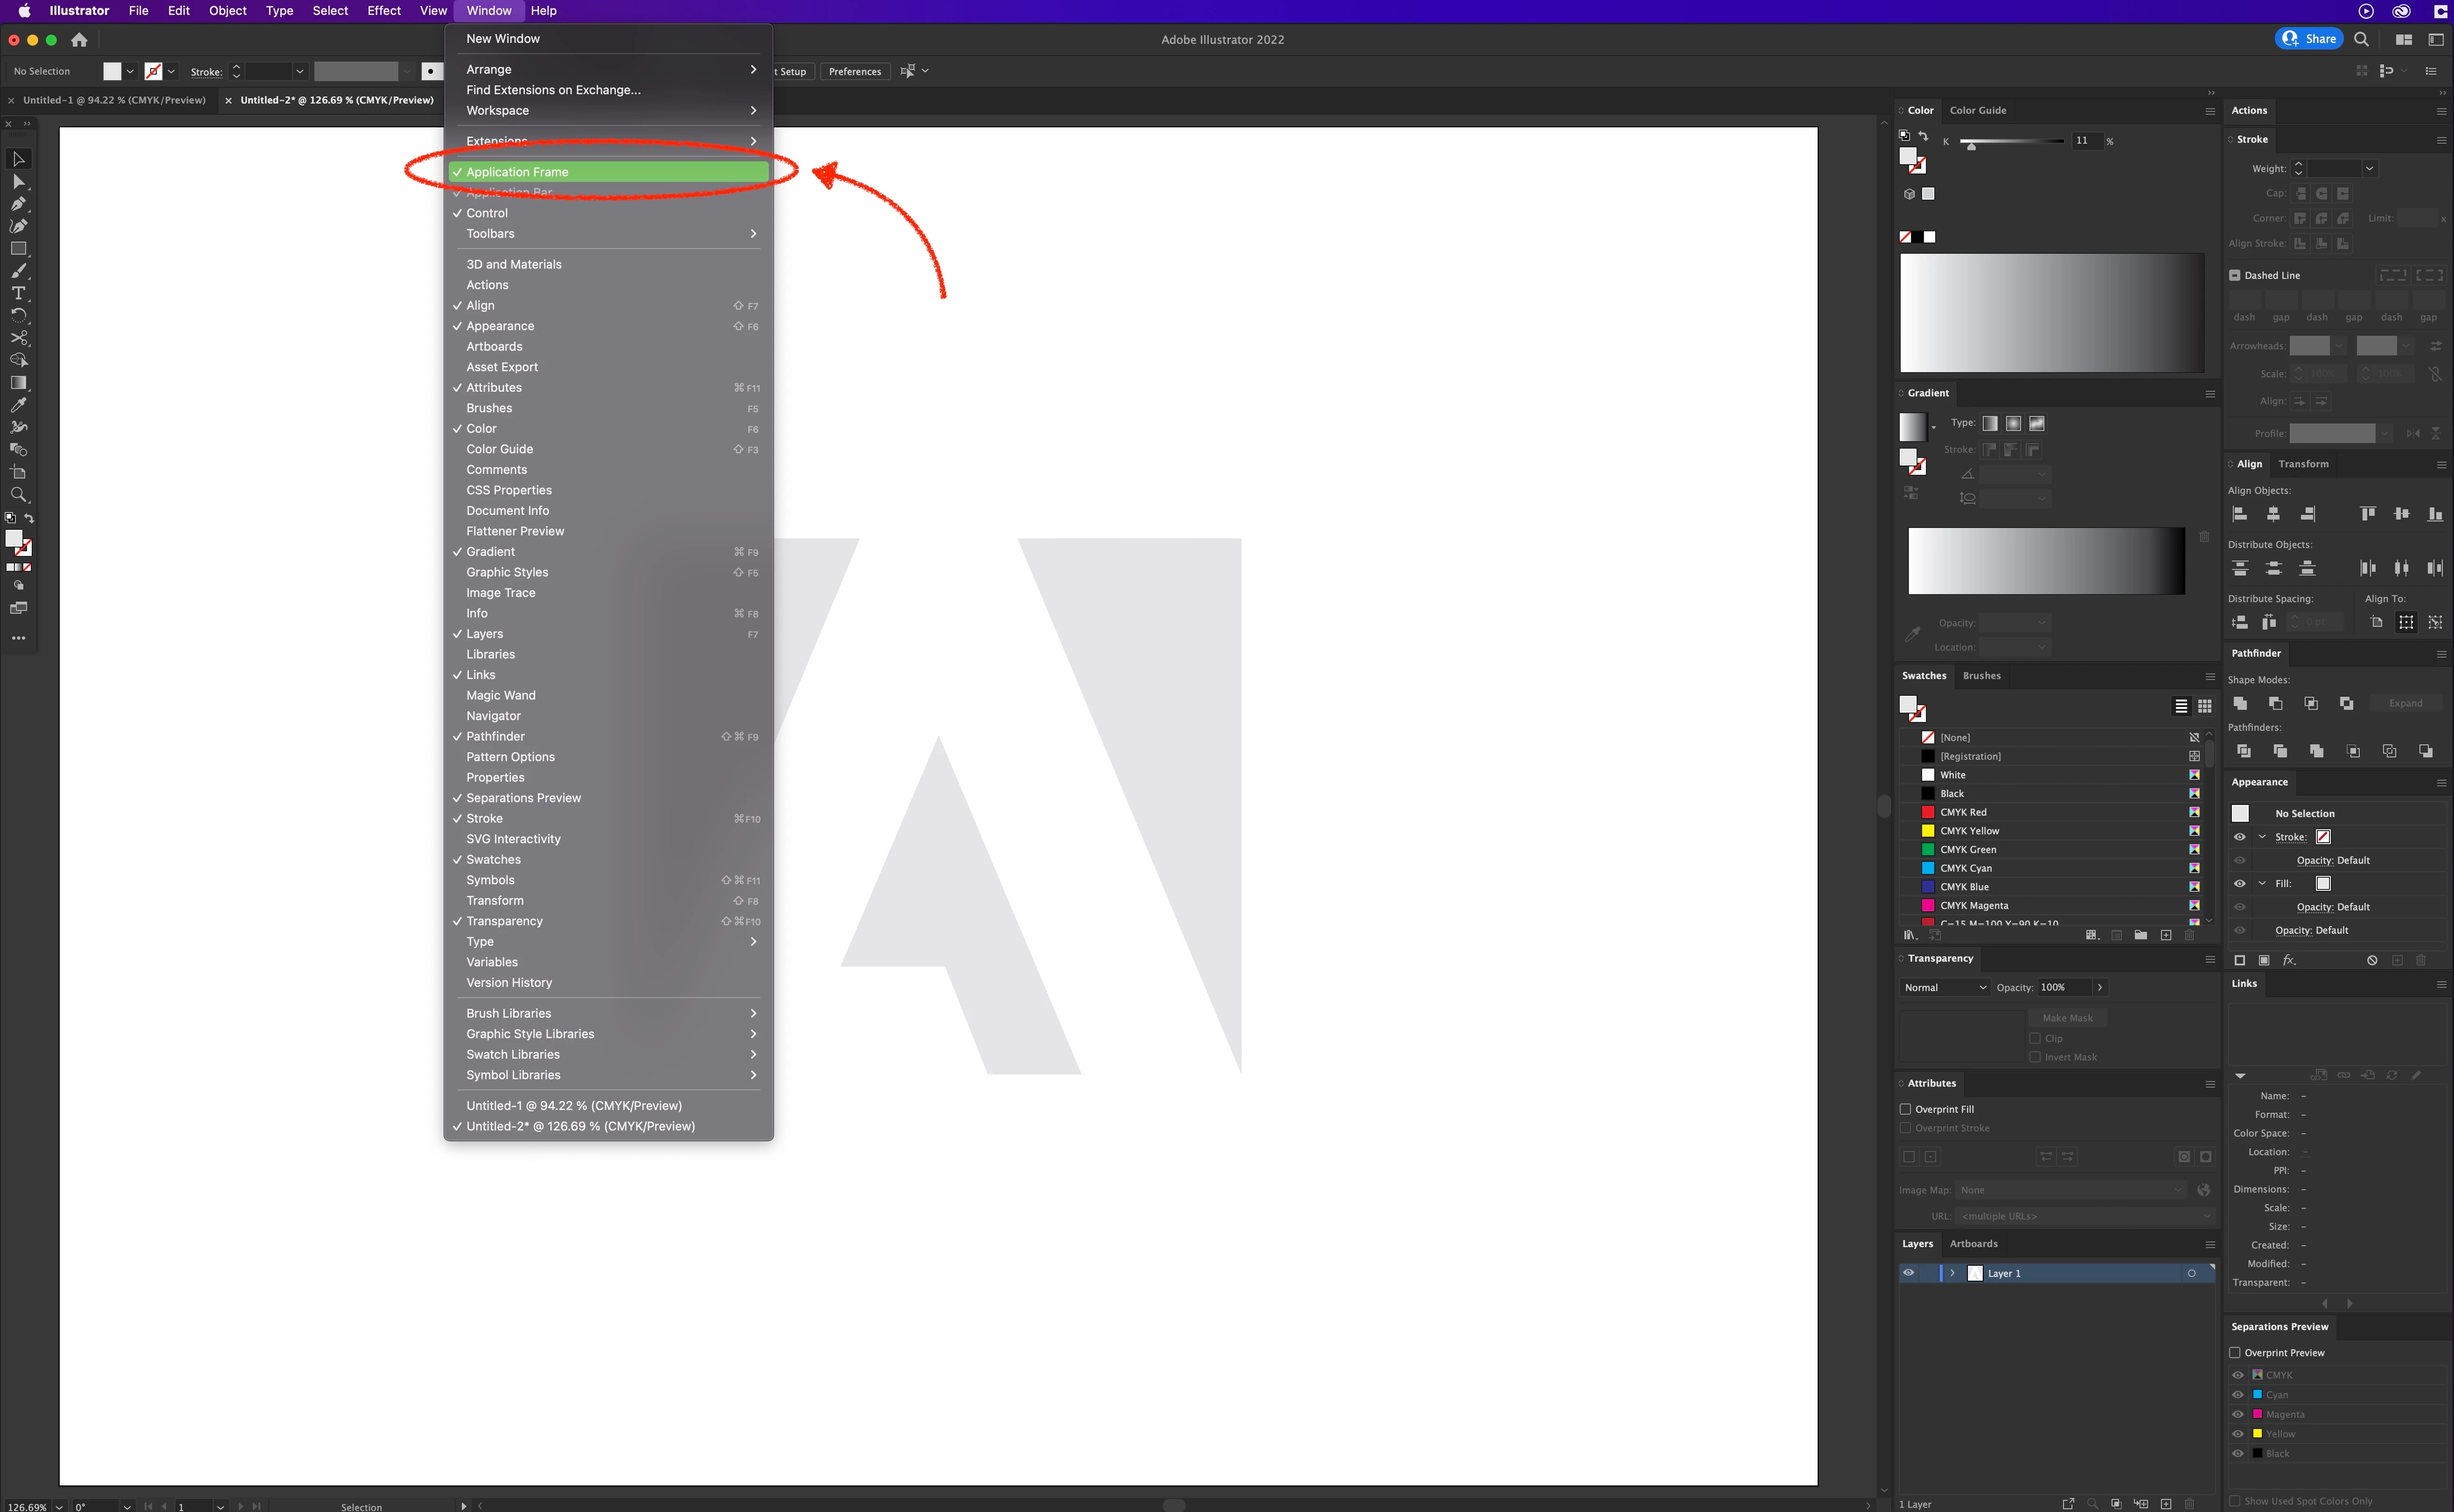Check the Dashed Line option
The height and width of the screenshot is (1512, 2454).
coord(2235,275)
